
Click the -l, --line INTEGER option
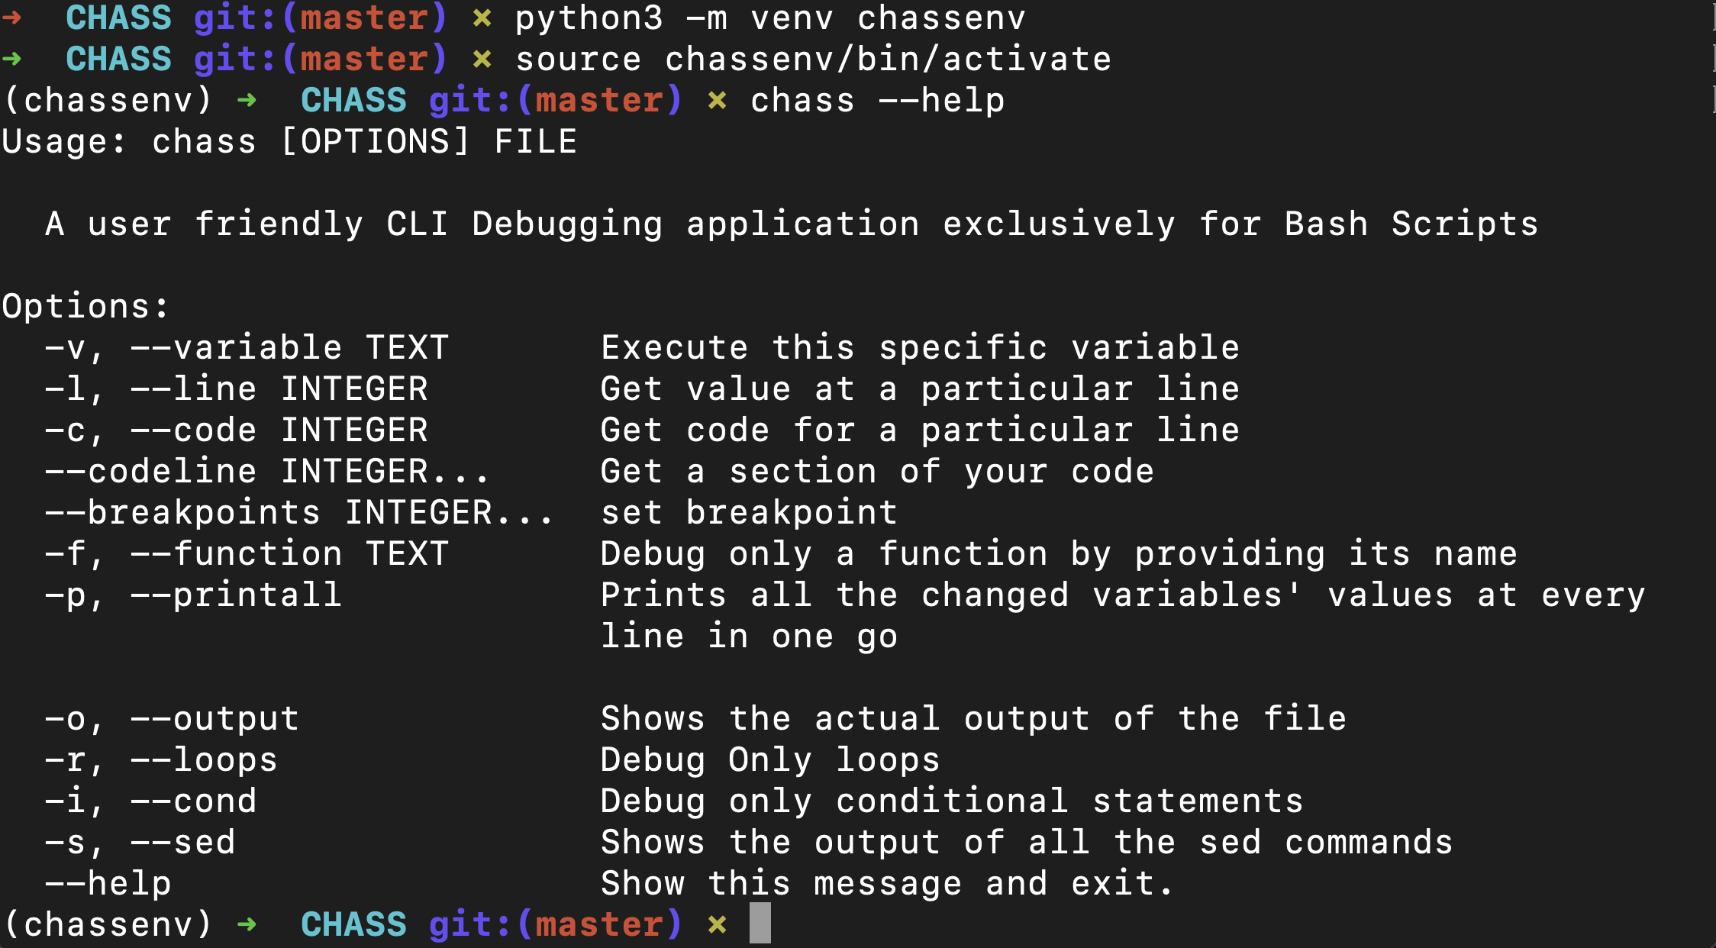[x=235, y=389]
